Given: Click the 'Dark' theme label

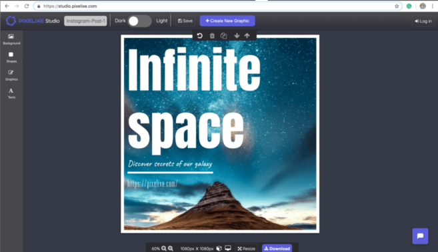Looking at the screenshot, I should point(120,21).
